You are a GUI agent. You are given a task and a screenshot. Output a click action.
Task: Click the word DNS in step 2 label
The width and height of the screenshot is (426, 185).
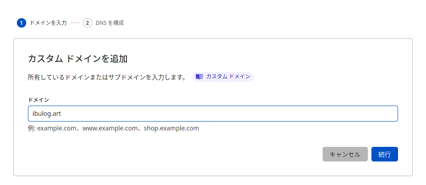[101, 23]
